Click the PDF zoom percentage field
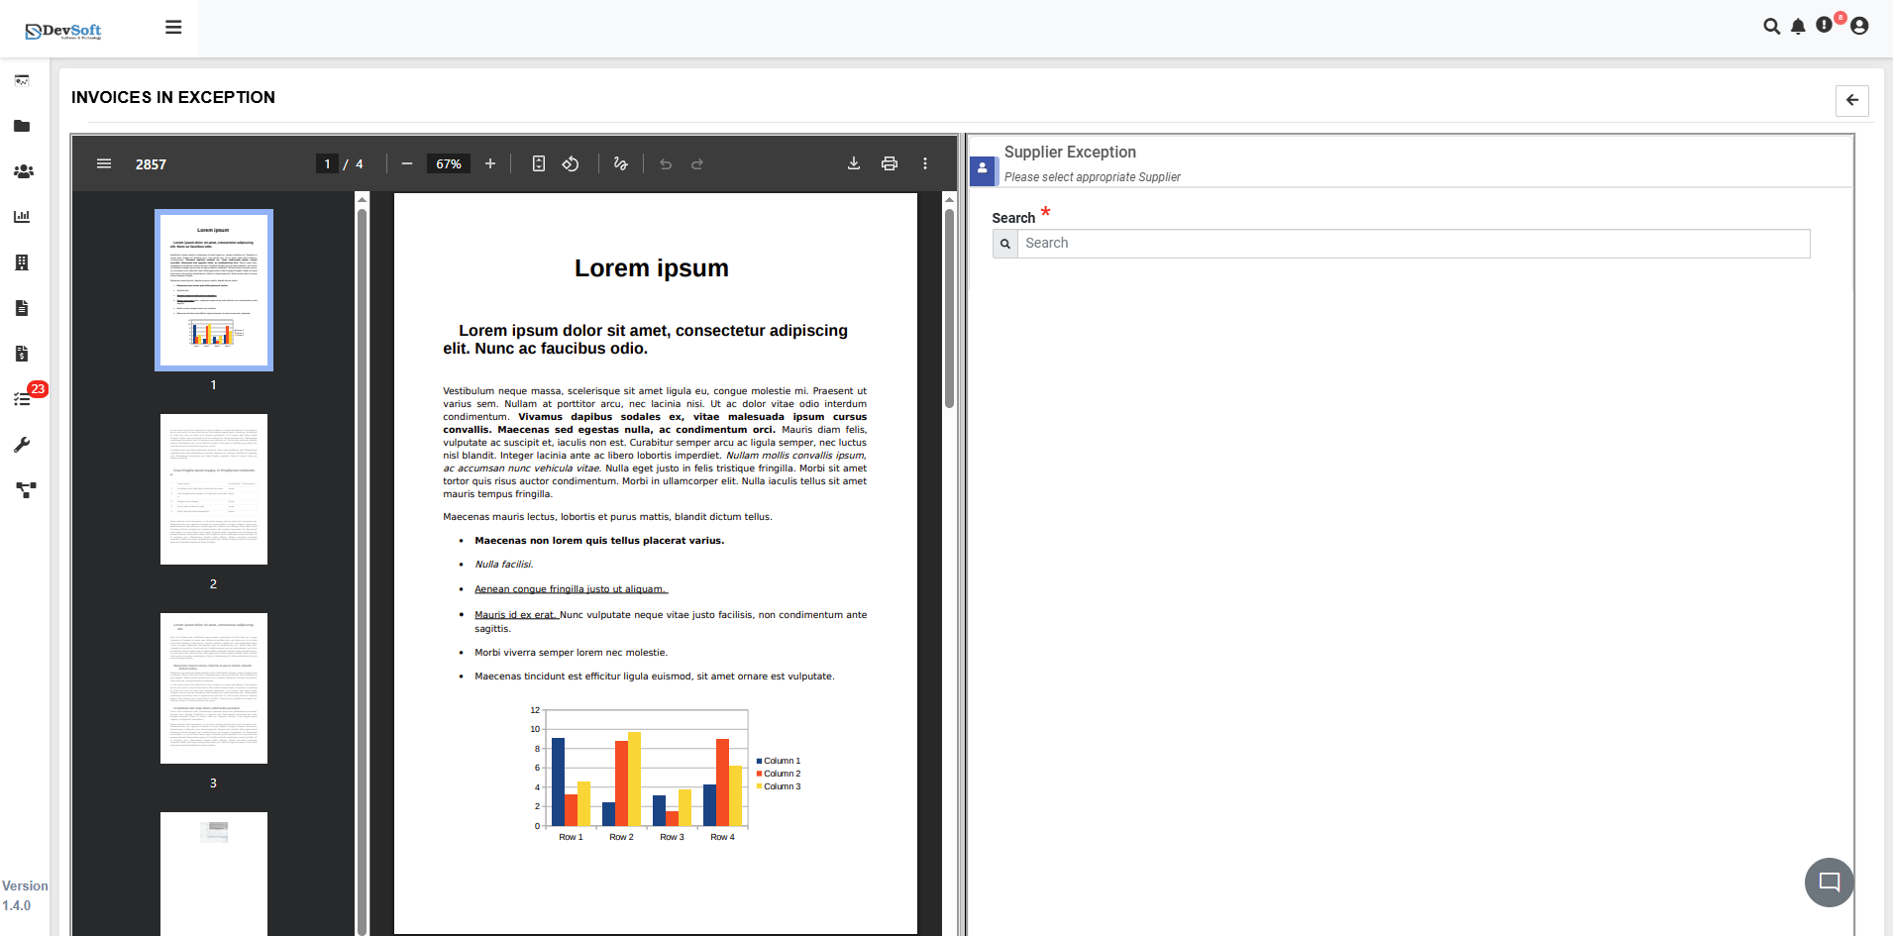Viewport: 1893px width, 936px height. 449,163
